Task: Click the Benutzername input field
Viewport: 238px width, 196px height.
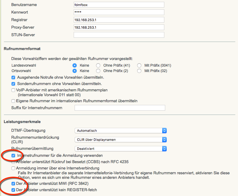Action: tap(119, 5)
